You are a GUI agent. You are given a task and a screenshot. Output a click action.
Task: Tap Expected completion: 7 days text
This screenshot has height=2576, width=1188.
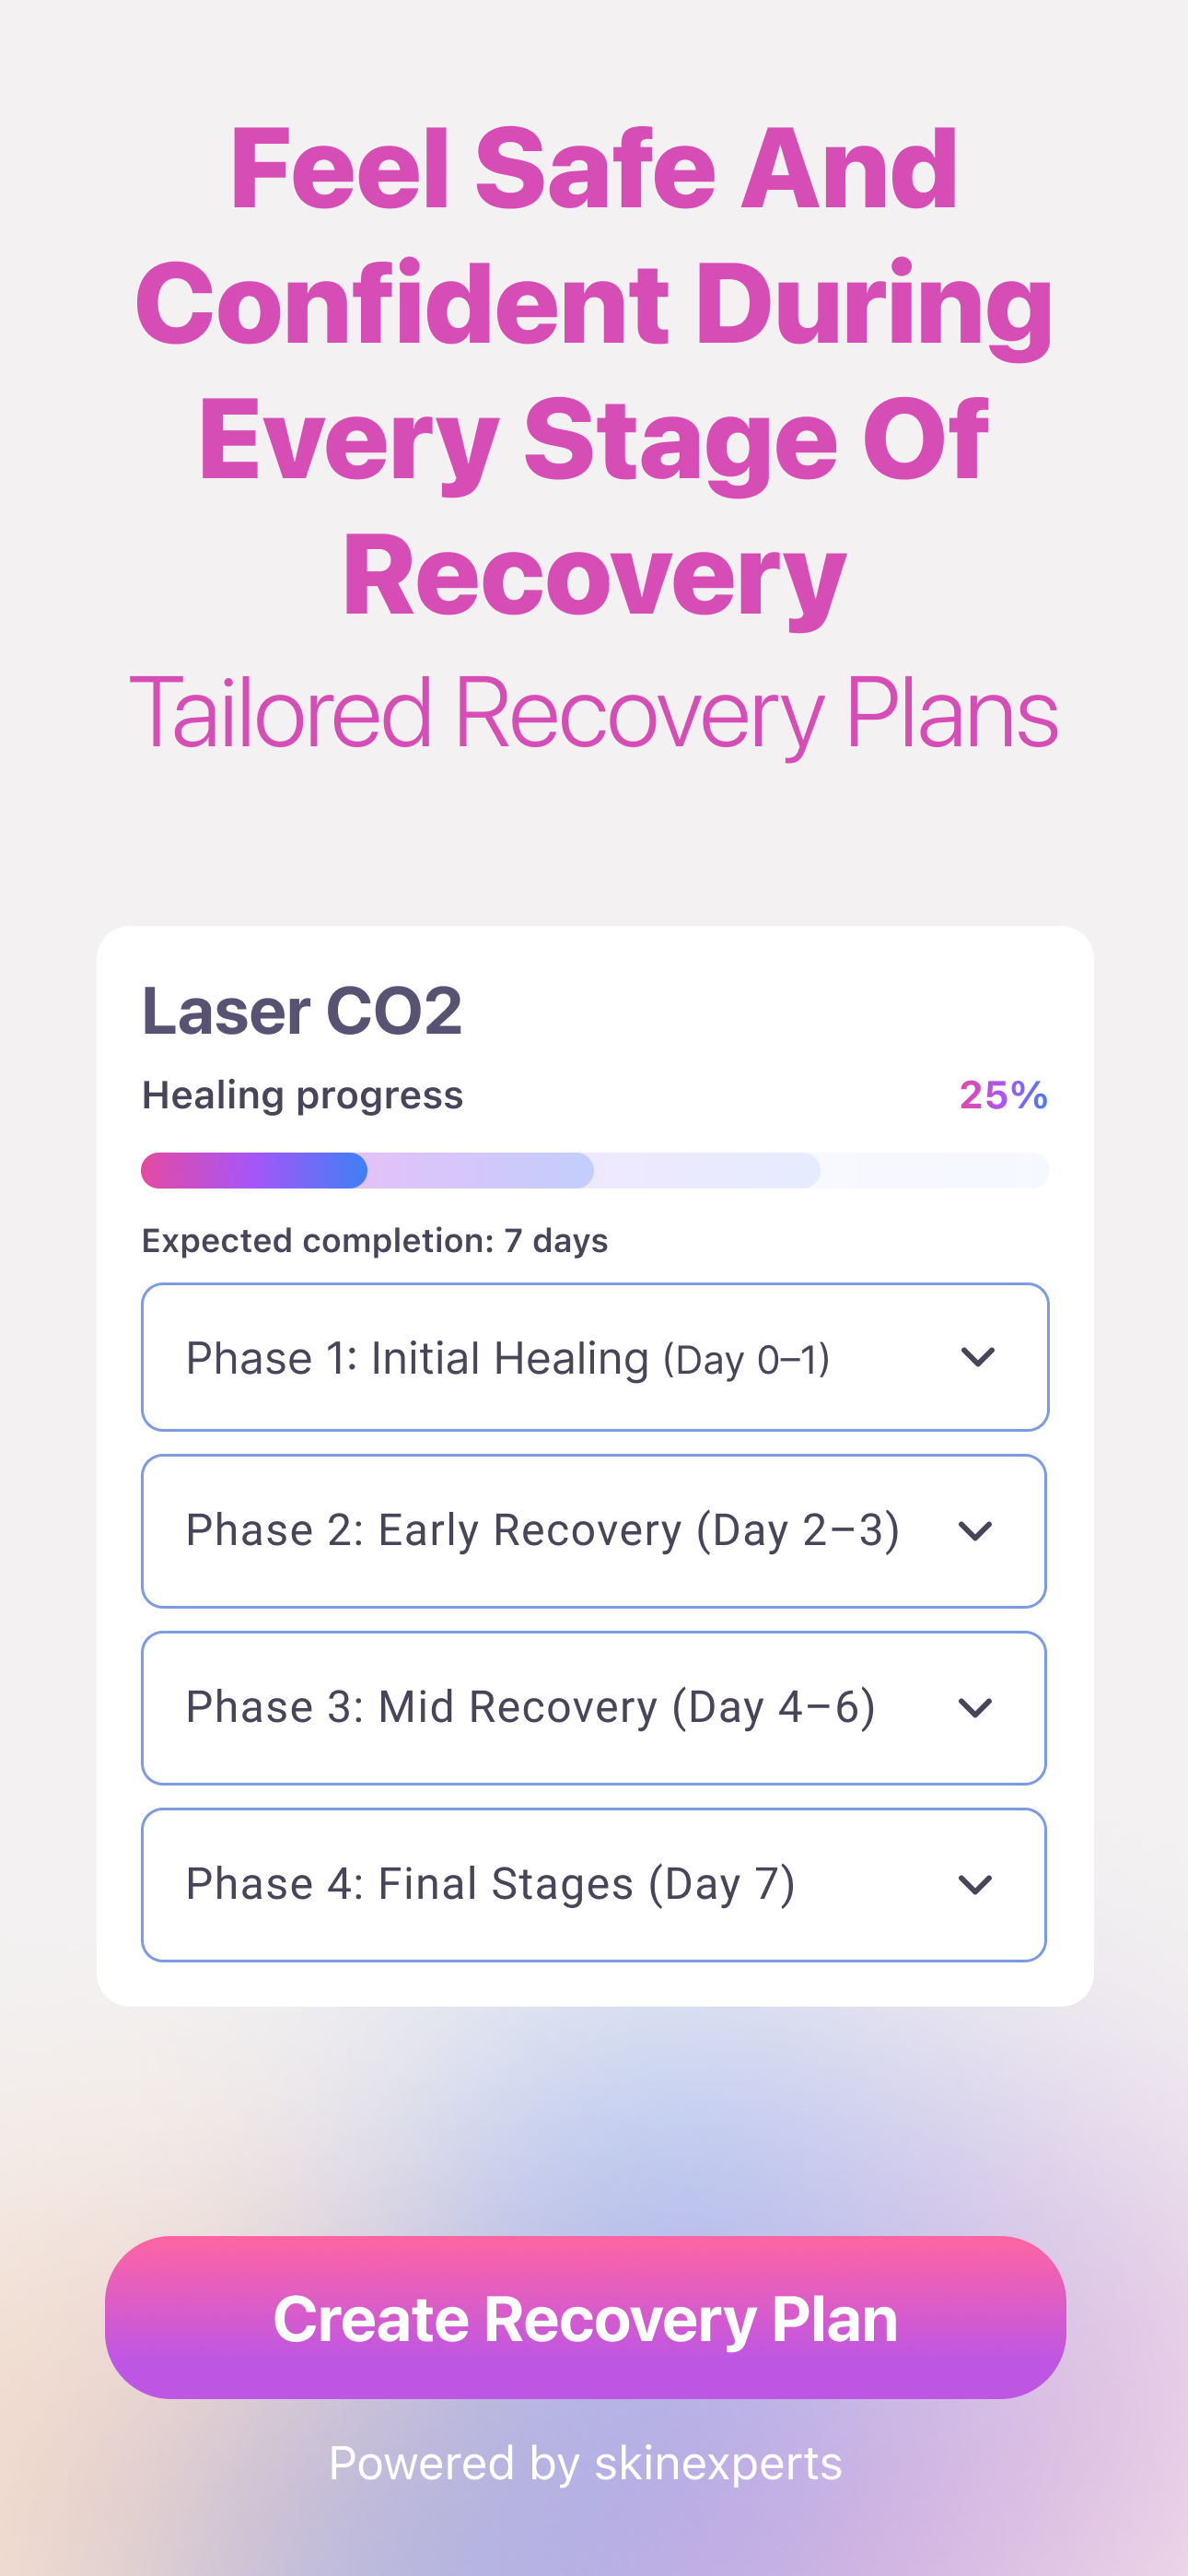375,1241
